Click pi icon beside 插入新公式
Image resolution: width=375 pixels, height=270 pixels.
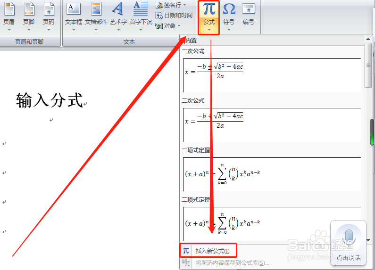point(186,251)
